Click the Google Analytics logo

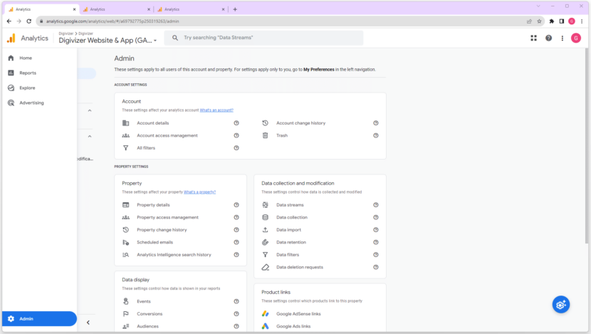coord(11,38)
